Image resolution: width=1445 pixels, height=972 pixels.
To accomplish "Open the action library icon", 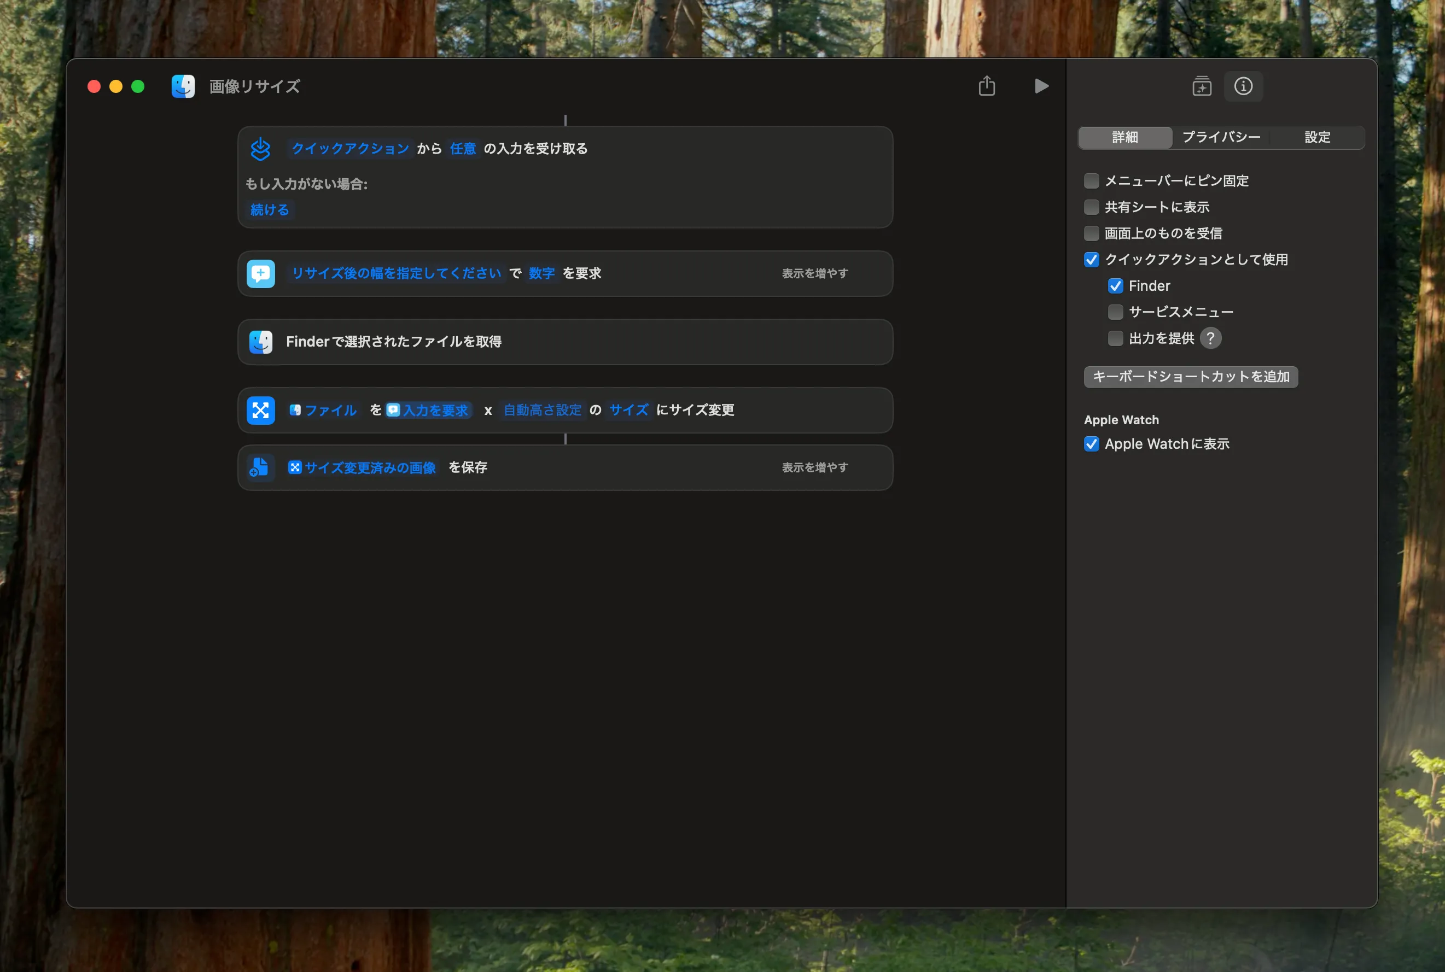I will [1202, 86].
